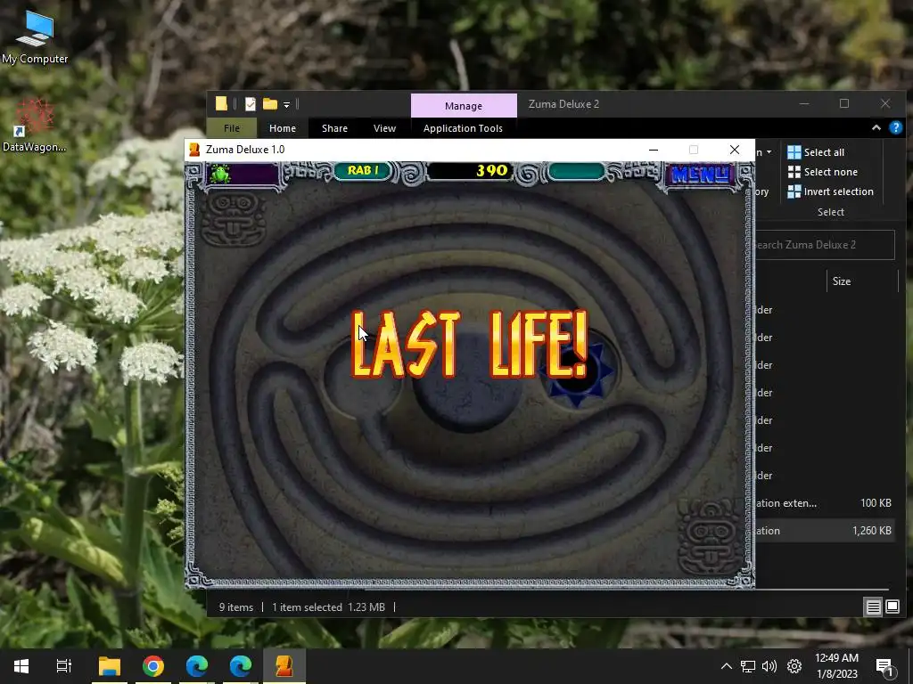Screen dimensions: 913x684
Task: Maximize the Zuma Deluxe 2 Explorer window
Action: click(x=844, y=103)
